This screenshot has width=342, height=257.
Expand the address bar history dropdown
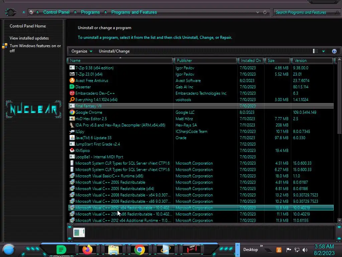coord(258,12)
